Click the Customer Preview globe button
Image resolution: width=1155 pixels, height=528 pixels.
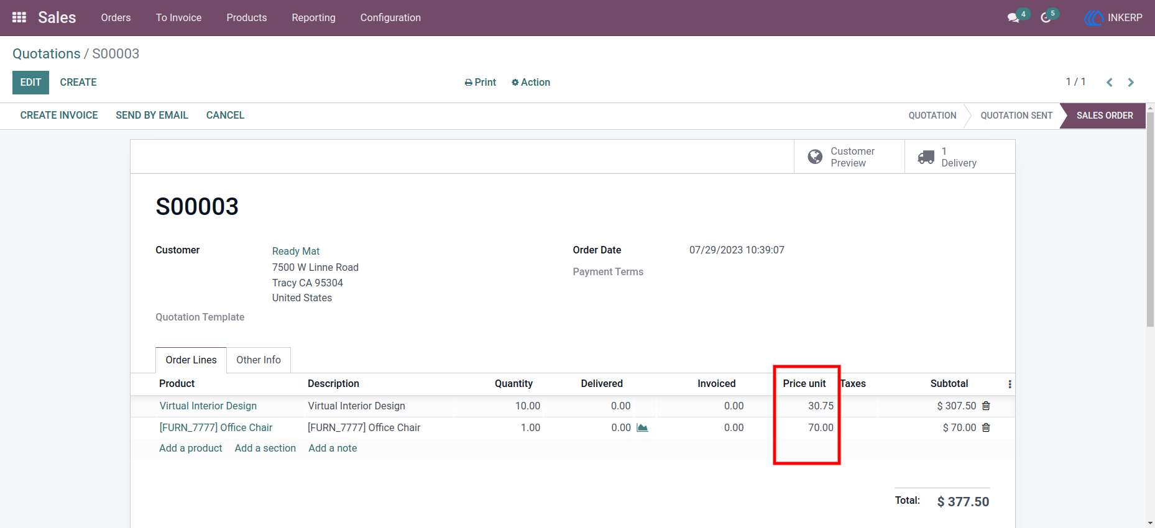click(849, 157)
